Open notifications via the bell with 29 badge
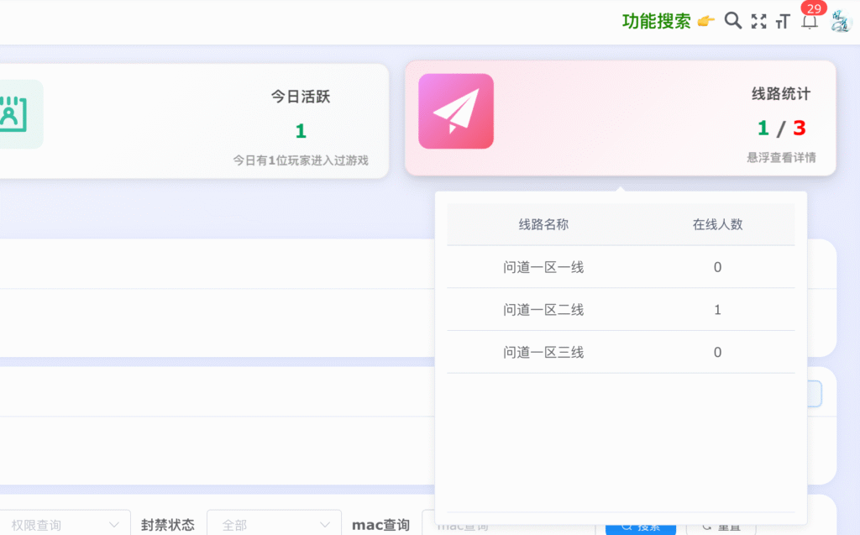 (809, 22)
